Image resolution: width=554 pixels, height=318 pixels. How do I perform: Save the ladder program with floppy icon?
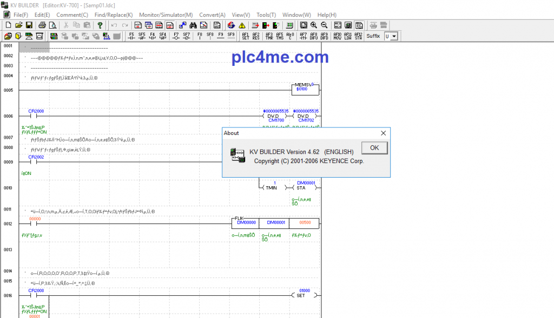tap(29, 25)
